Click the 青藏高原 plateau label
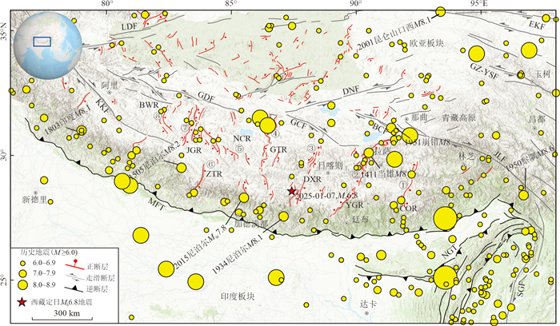Viewport: 560px width, 326px height. (459, 117)
